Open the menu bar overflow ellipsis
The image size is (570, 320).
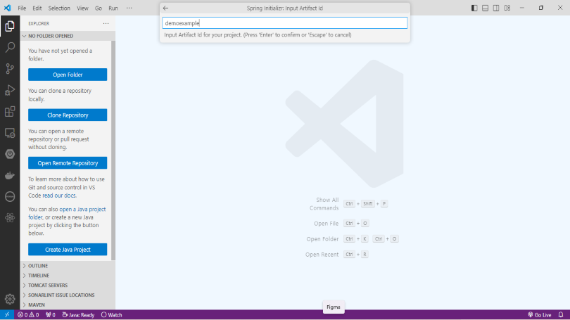[129, 8]
